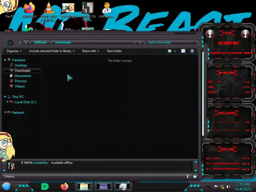The width and height of the screenshot is (256, 192).
Task: Open the green notes app on taskbar
Action: click(x=45, y=186)
